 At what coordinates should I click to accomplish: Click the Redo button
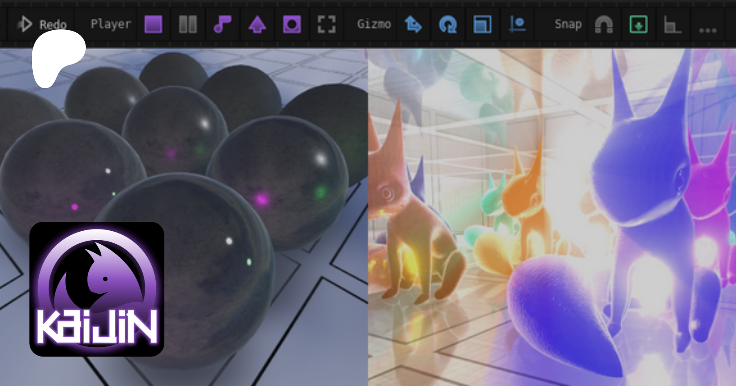(43, 24)
